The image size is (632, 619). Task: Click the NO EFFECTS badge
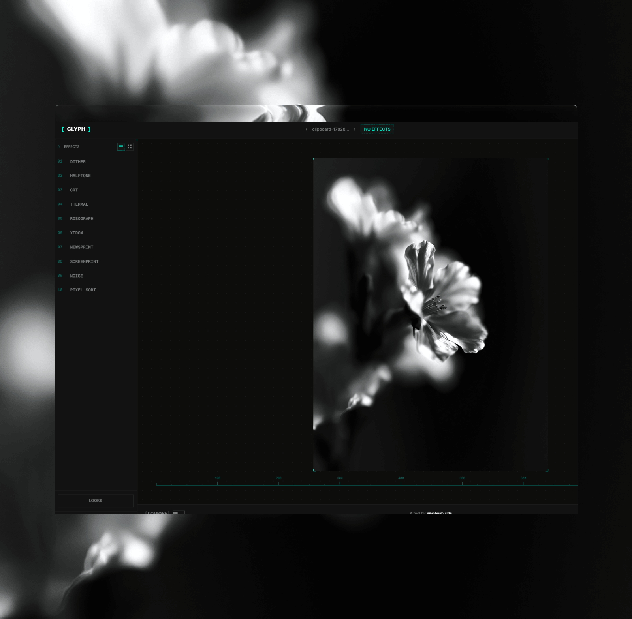click(377, 129)
